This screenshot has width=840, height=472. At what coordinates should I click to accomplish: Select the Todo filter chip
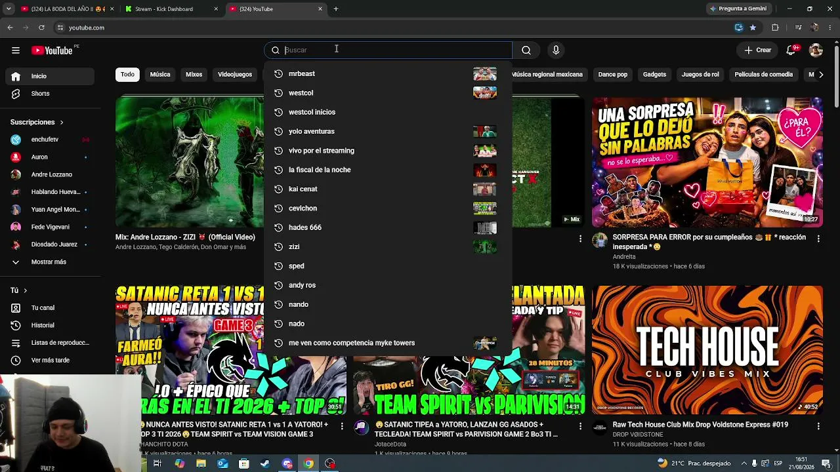click(127, 75)
